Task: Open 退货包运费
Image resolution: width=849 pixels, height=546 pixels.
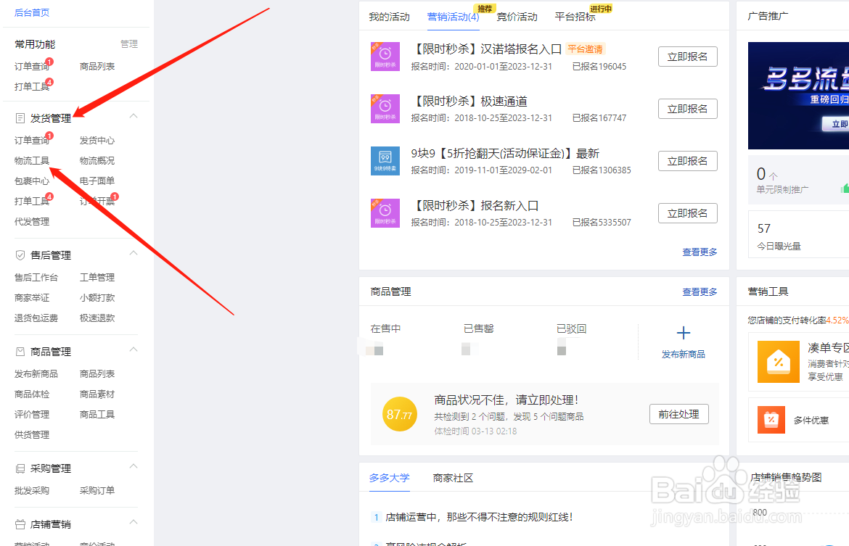Action: (36, 318)
